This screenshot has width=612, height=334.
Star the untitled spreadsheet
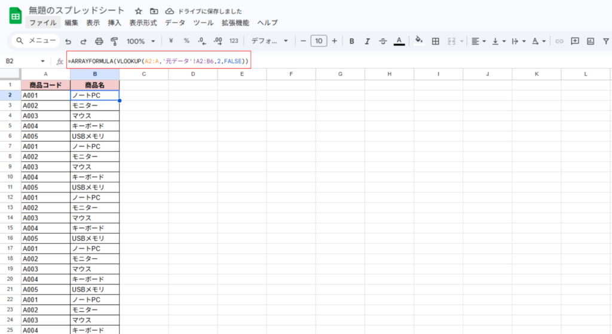138,11
